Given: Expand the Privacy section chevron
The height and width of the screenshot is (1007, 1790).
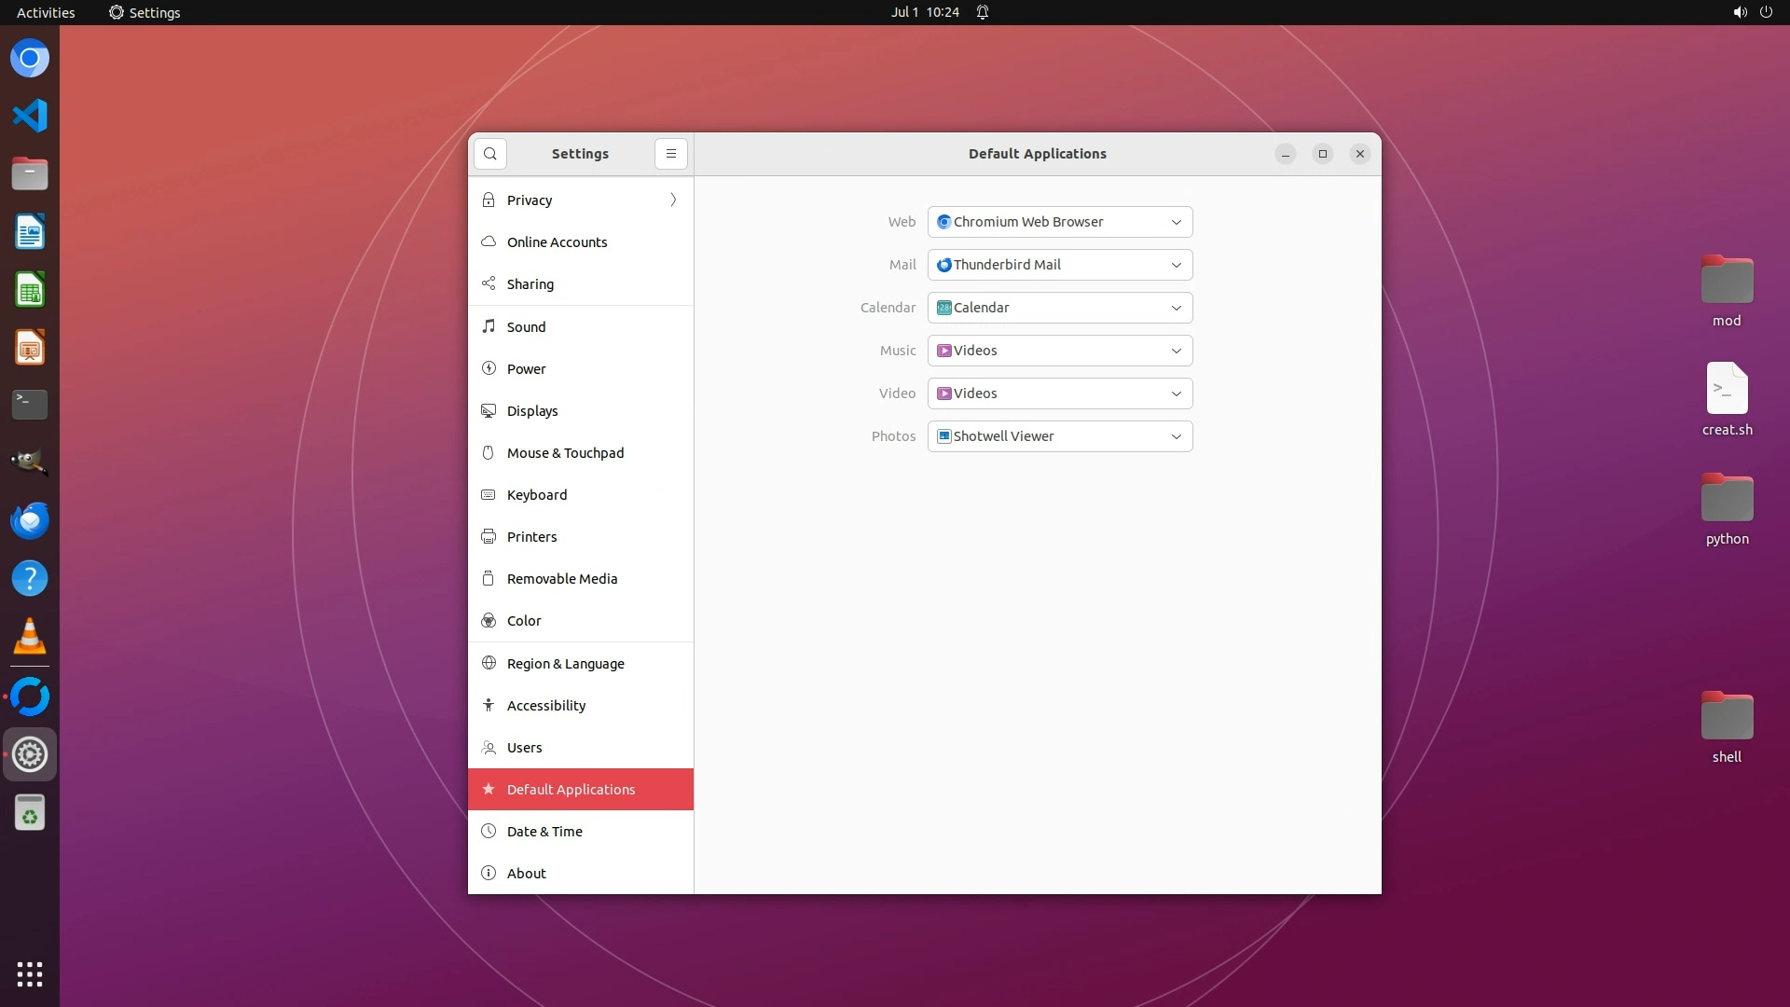Looking at the screenshot, I should click(x=673, y=200).
